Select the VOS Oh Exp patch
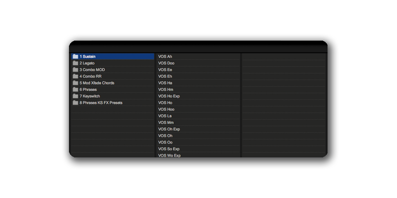Image resolution: width=397 pixels, height=198 pixels. 169,129
